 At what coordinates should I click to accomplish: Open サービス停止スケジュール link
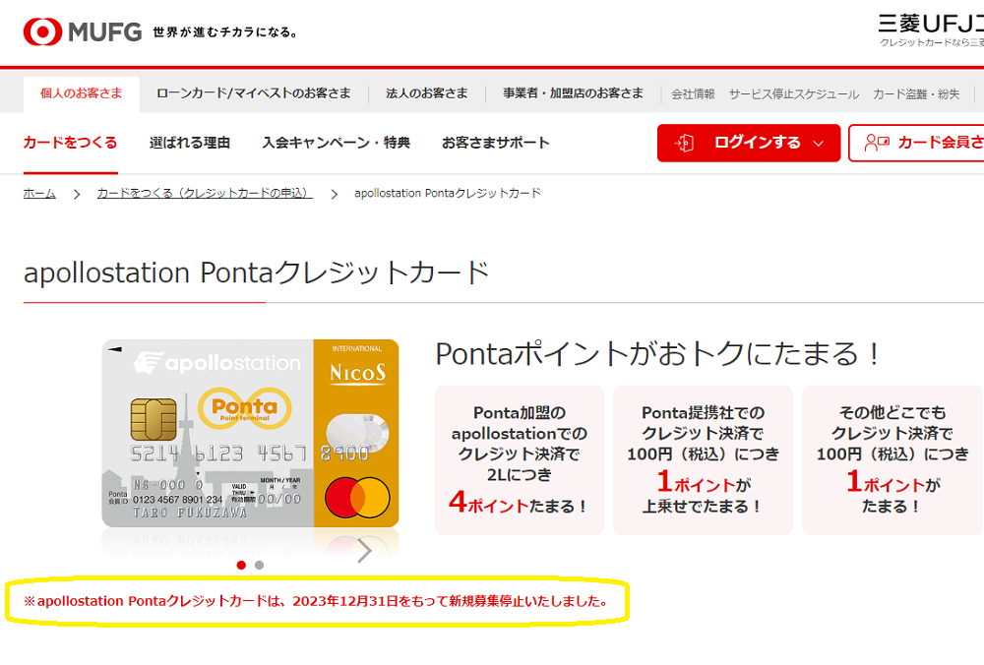794,94
